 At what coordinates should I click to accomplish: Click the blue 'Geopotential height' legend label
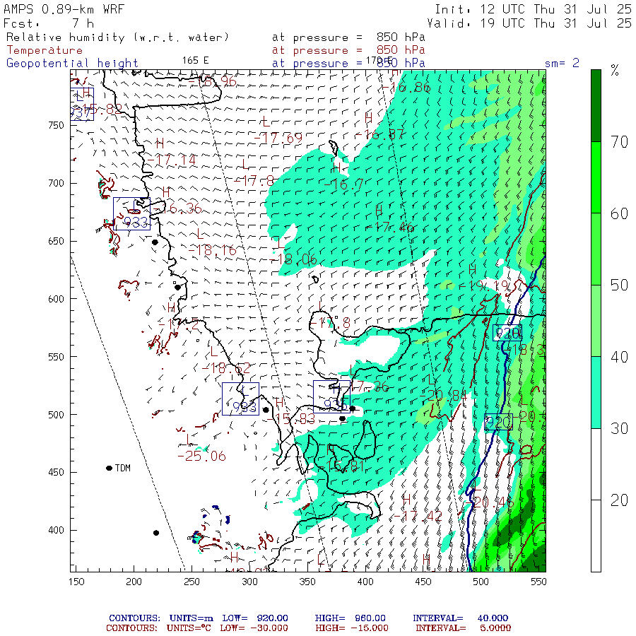pos(72,64)
